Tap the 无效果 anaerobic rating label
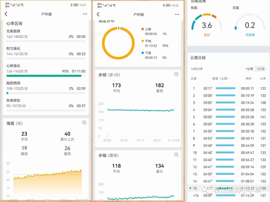The height and width of the screenshot is (202, 270). [x=250, y=35]
